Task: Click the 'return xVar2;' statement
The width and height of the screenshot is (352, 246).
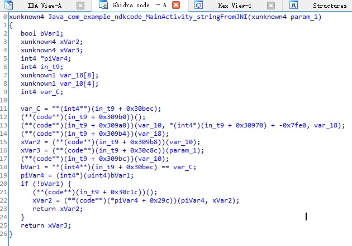Action: (58, 209)
